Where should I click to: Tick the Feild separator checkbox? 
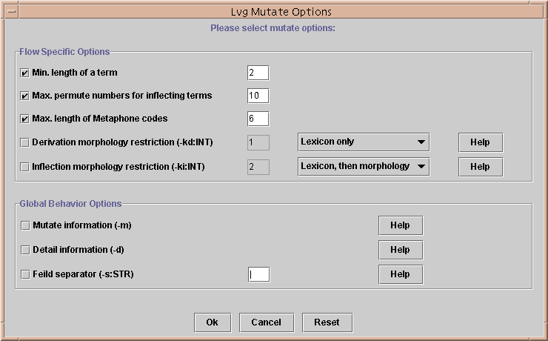25,274
